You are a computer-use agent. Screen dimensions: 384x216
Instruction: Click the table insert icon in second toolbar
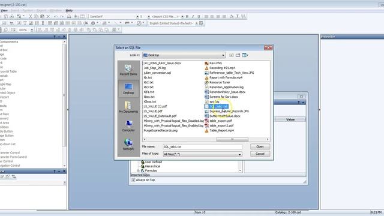coord(50,23)
